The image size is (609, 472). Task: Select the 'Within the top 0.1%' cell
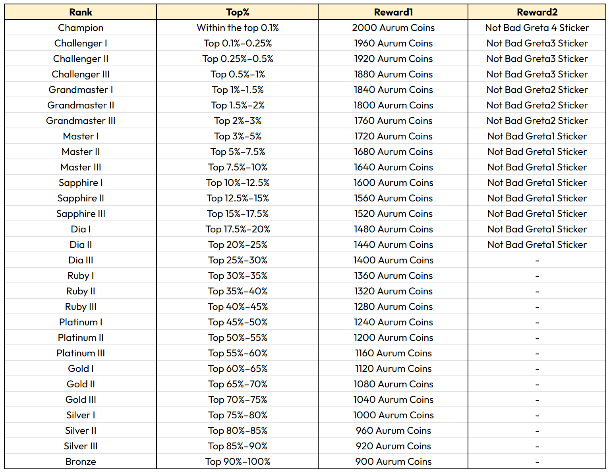pyautogui.click(x=238, y=27)
